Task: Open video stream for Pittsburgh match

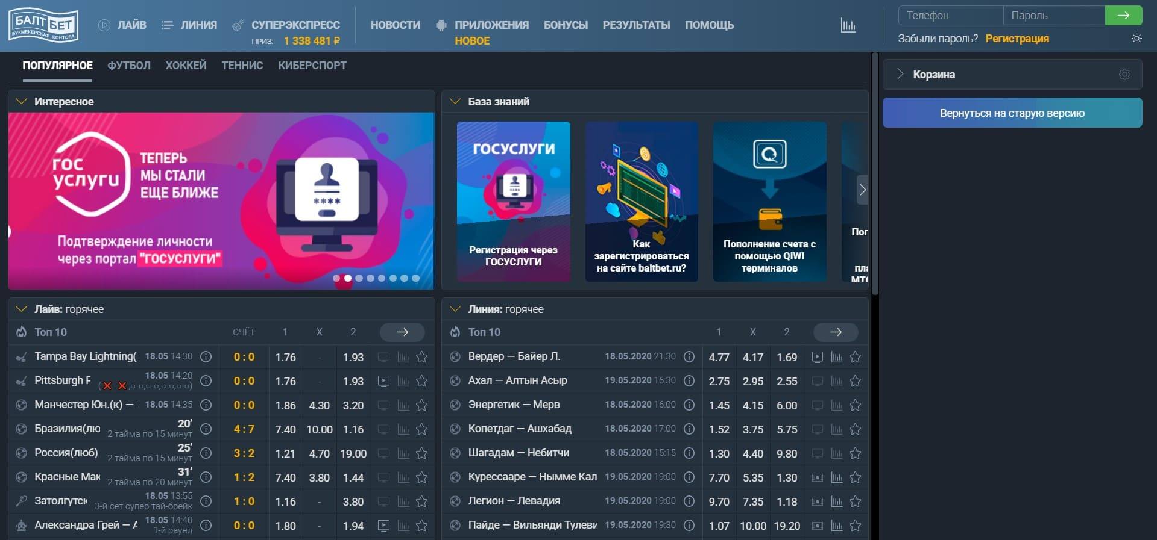Action: point(383,381)
